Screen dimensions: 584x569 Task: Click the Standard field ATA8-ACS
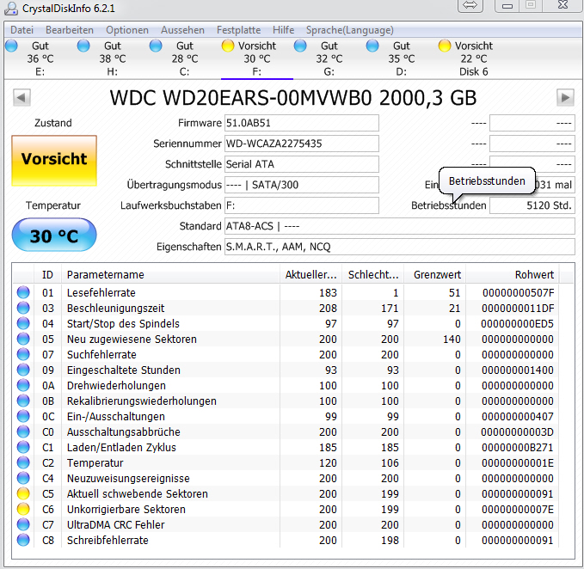click(400, 226)
